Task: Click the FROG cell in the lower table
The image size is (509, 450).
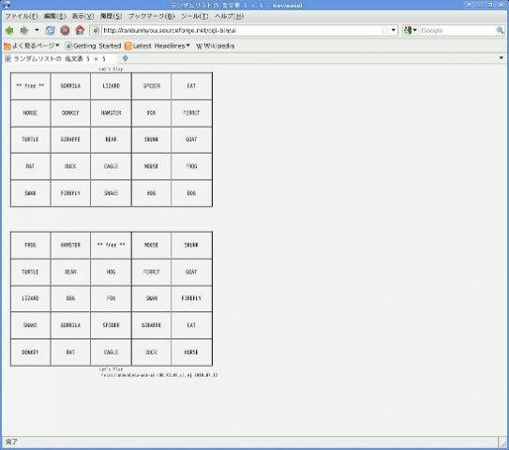Action: [31, 246]
